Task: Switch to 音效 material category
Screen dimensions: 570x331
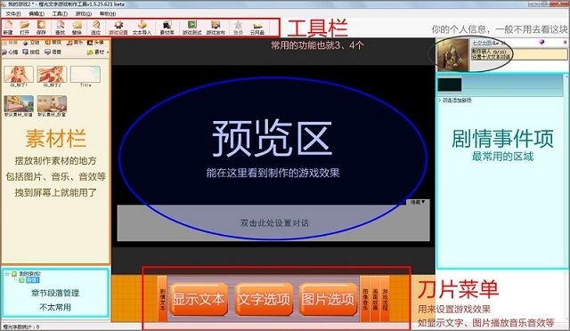Action: [x=53, y=43]
